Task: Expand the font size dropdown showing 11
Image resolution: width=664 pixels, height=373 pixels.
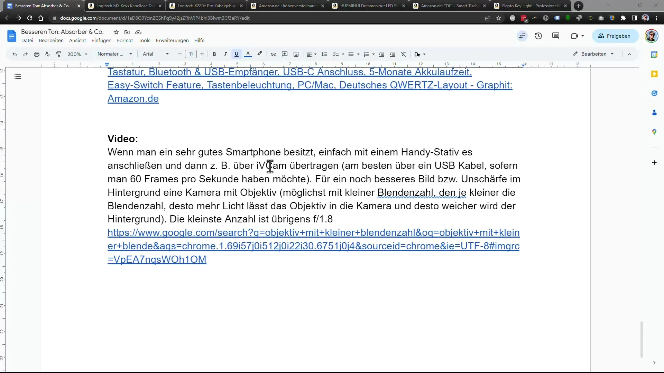Action: click(191, 54)
